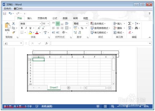Image resolution: width=155 pixels, height=111 pixels.
Task: Click the Format Painter brush icon
Action: (13, 33)
